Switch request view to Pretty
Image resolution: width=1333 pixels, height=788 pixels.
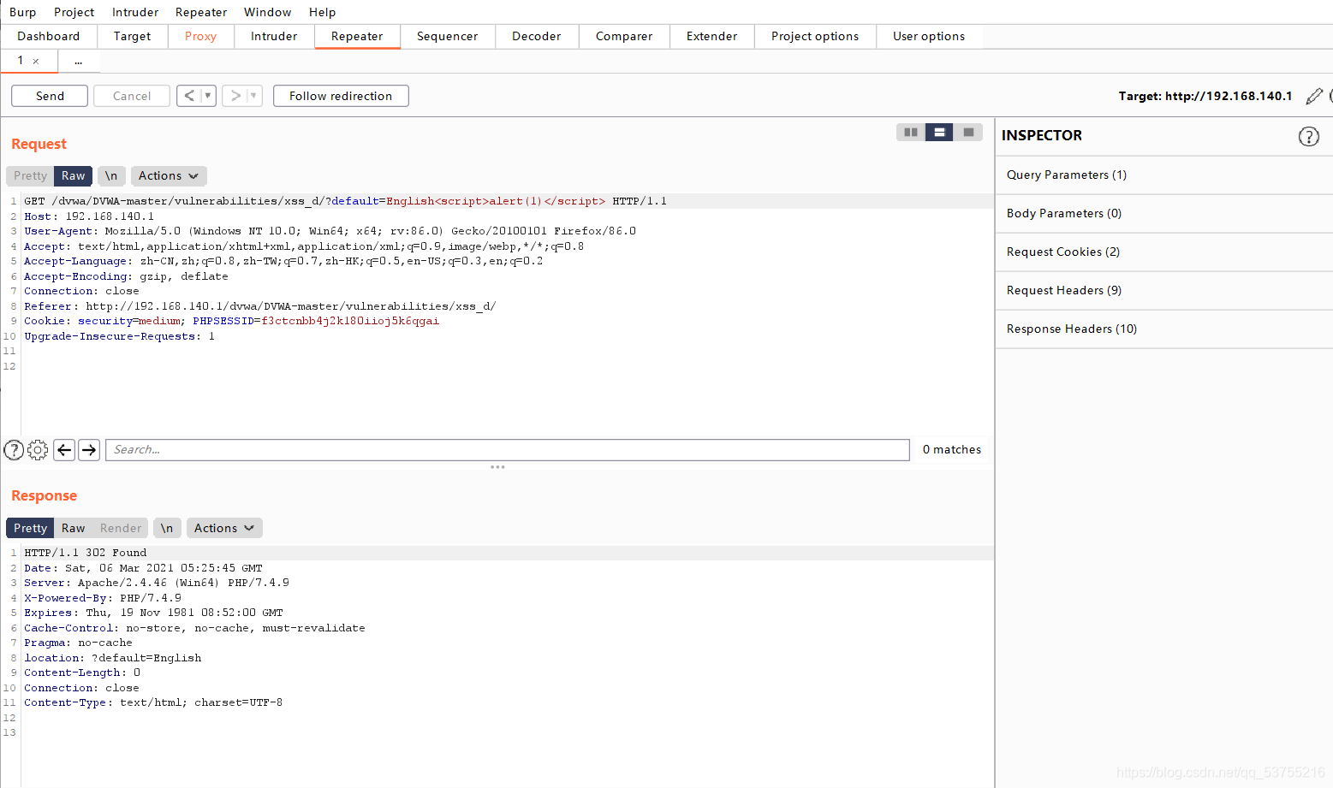point(30,175)
